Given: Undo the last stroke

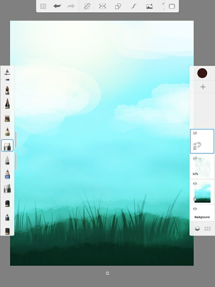Looking at the screenshot, I should pos(57,6).
